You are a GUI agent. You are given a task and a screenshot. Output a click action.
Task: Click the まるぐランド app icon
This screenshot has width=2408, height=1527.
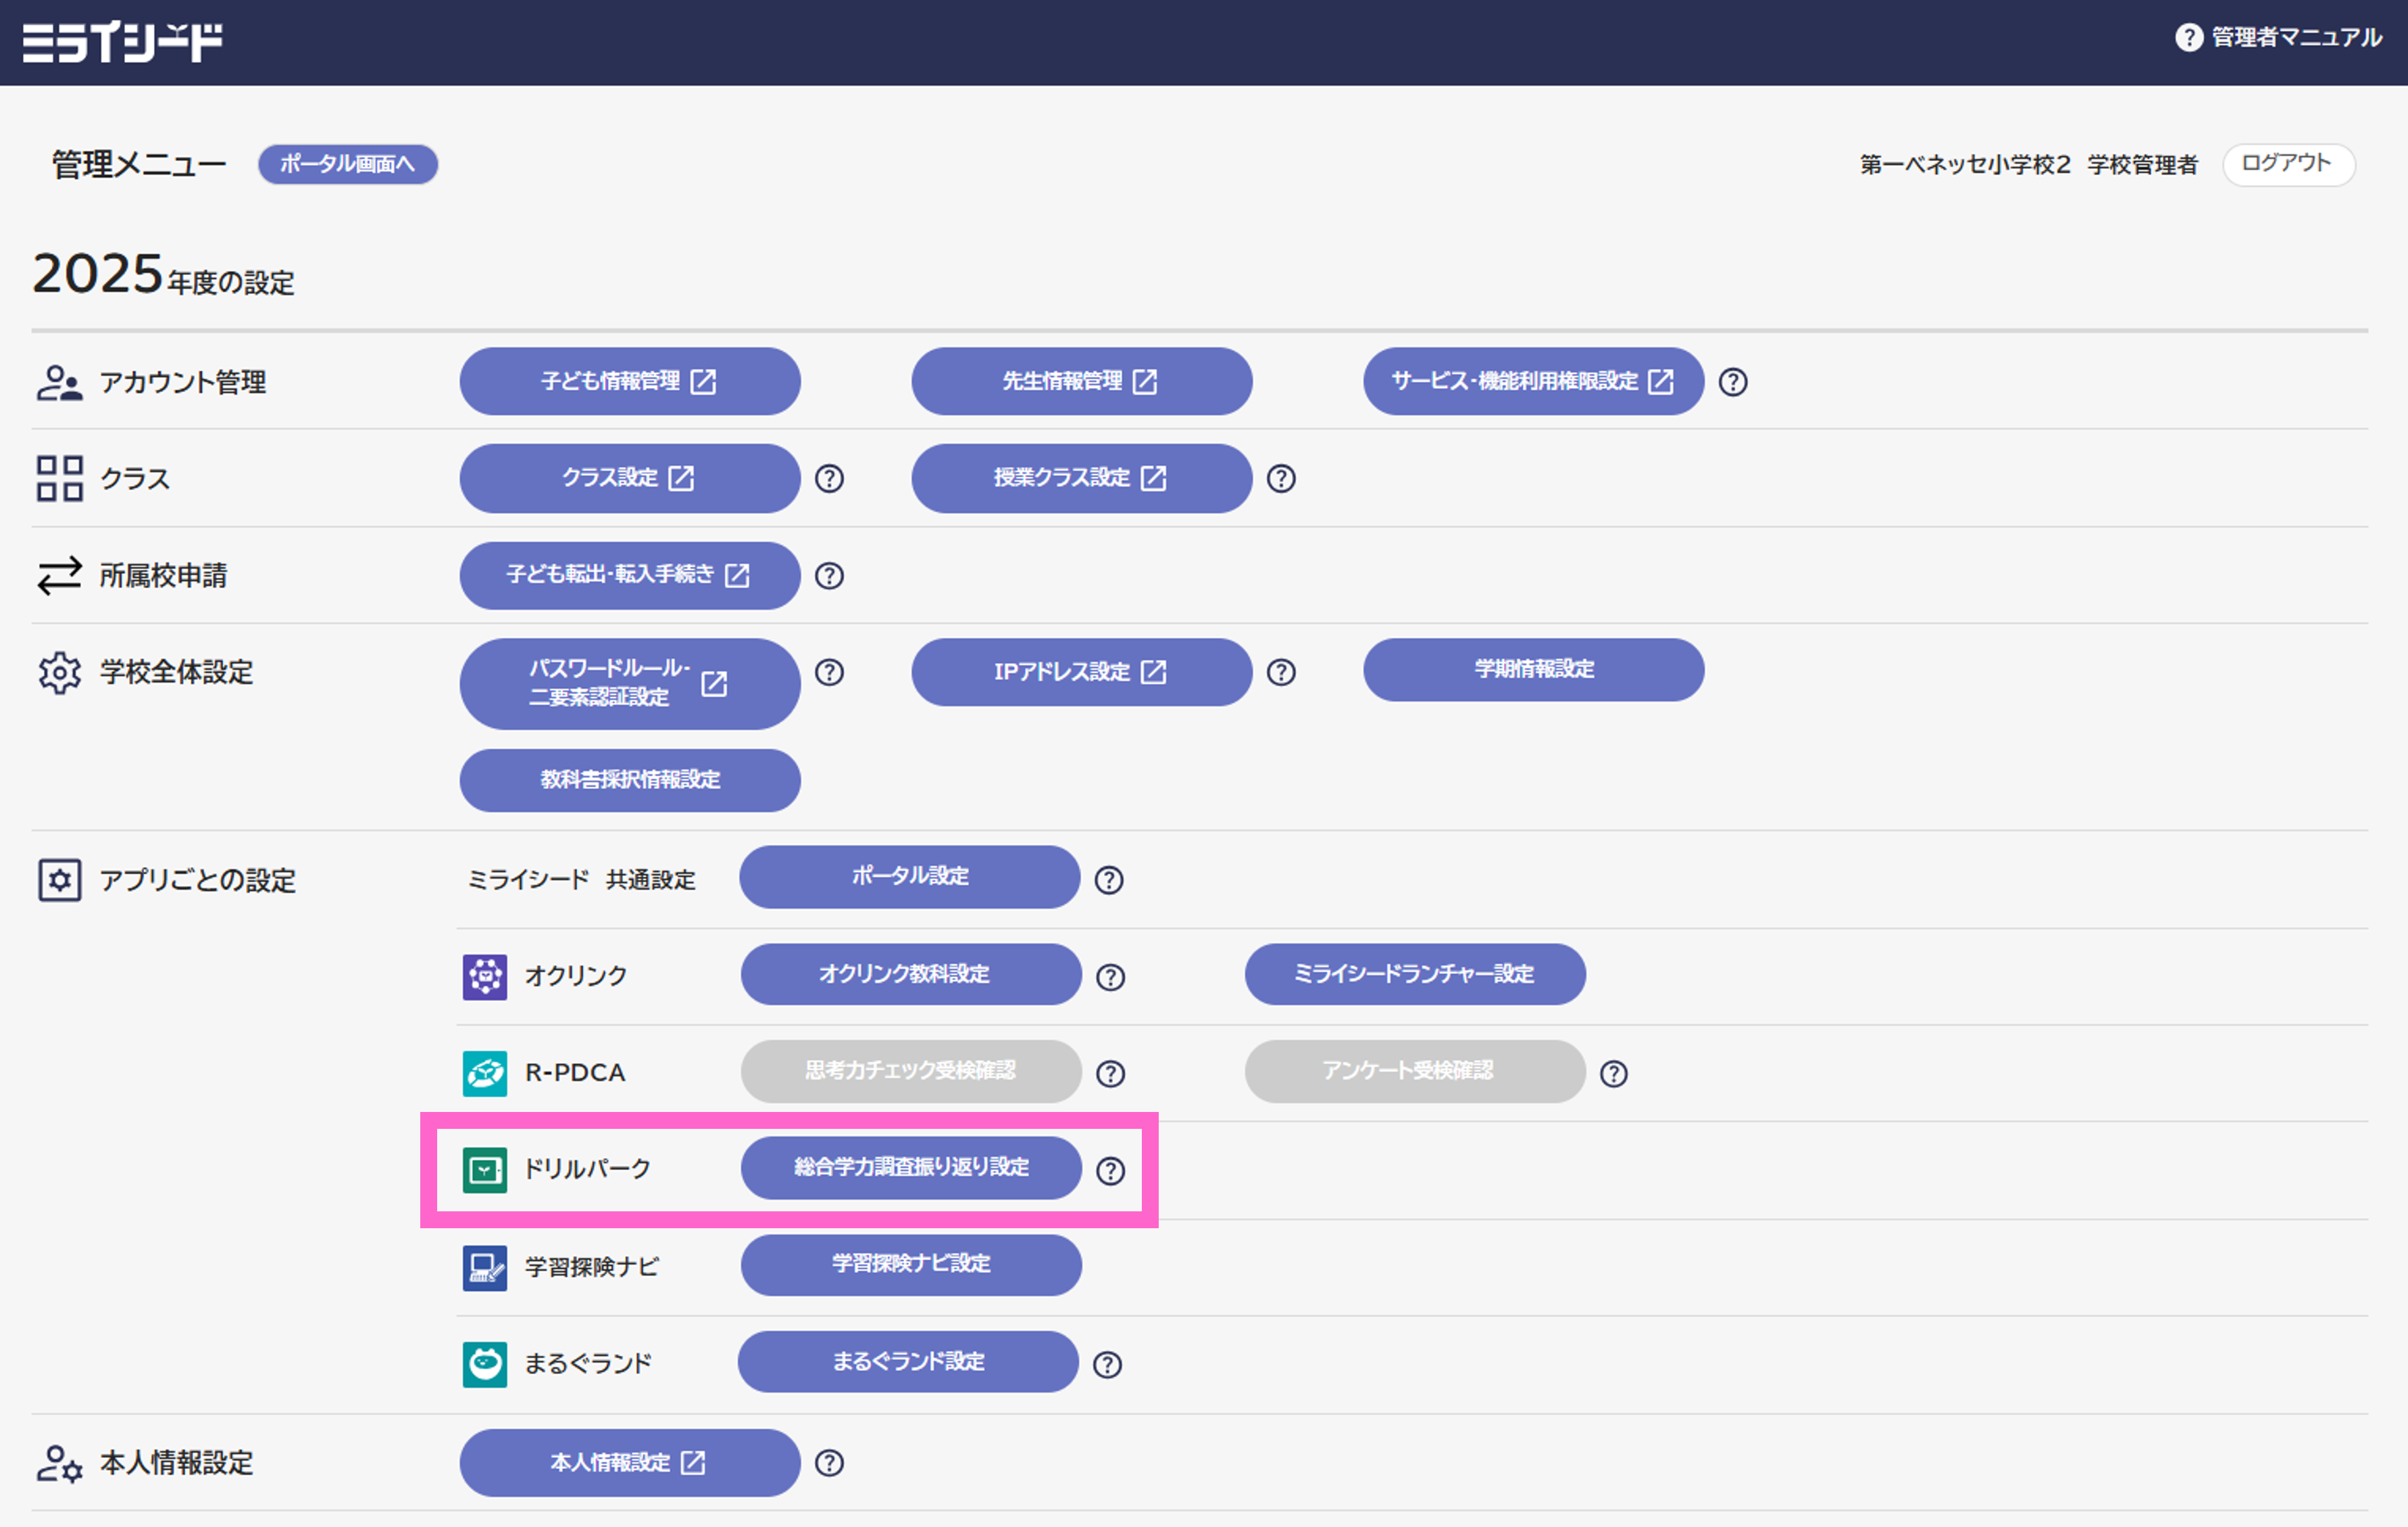(485, 1364)
